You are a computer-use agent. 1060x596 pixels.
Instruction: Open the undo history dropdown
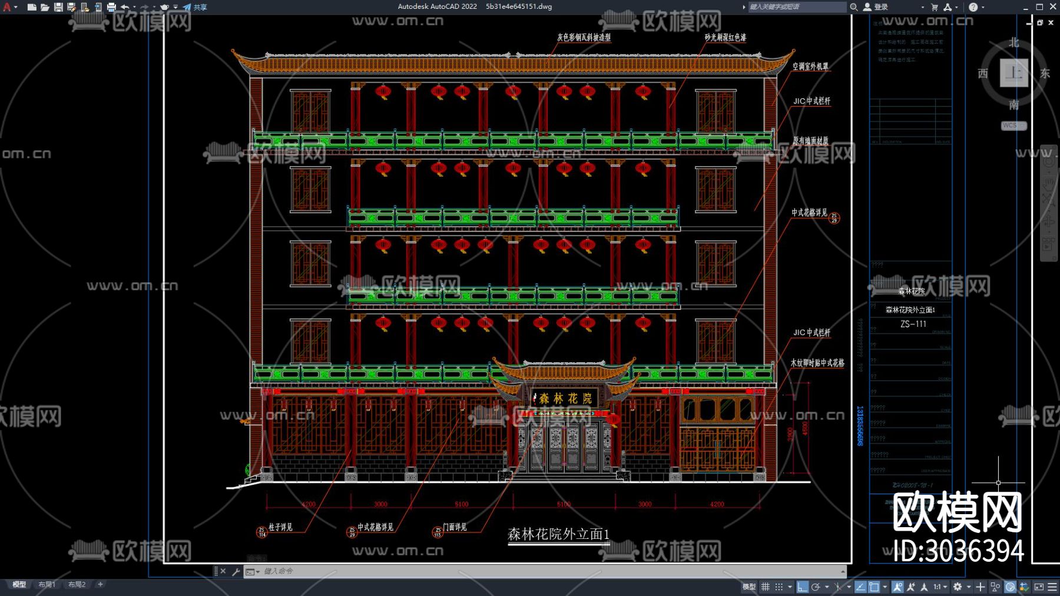point(134,7)
